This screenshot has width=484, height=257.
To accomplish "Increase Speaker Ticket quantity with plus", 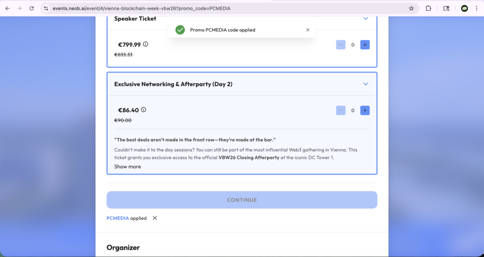I will (x=365, y=45).
